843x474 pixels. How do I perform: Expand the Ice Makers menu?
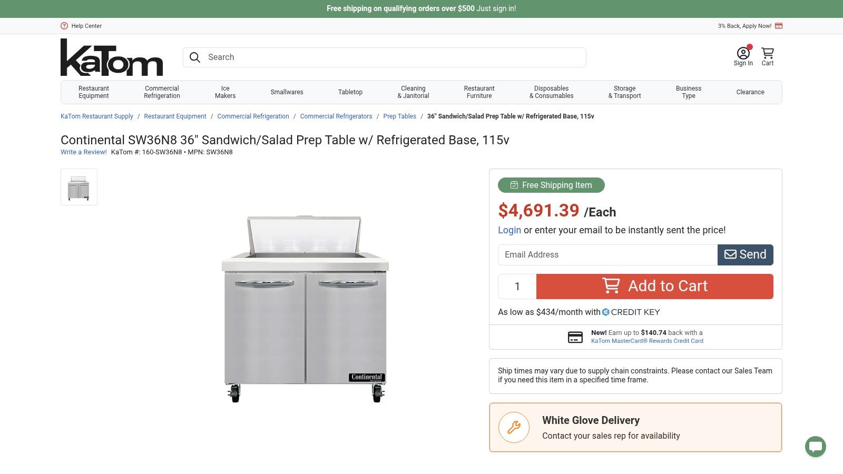(x=225, y=92)
